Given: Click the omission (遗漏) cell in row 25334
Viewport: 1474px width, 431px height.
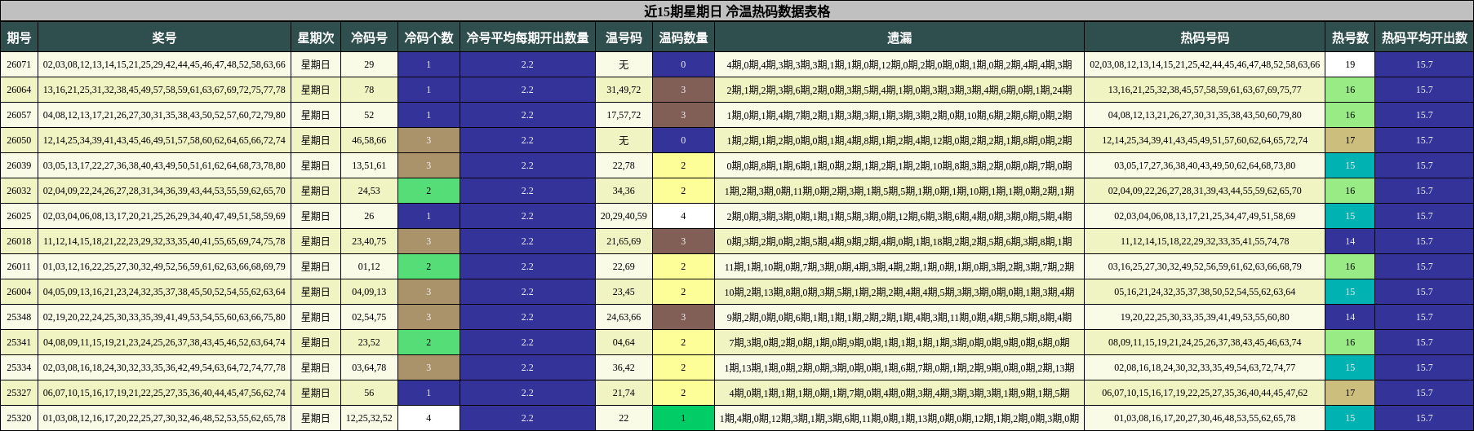Looking at the screenshot, I should click(899, 367).
